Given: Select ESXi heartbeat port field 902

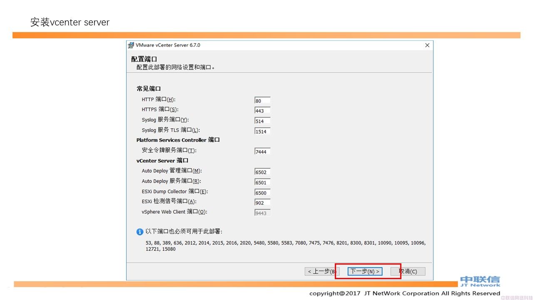Looking at the screenshot, I should click(x=262, y=202).
